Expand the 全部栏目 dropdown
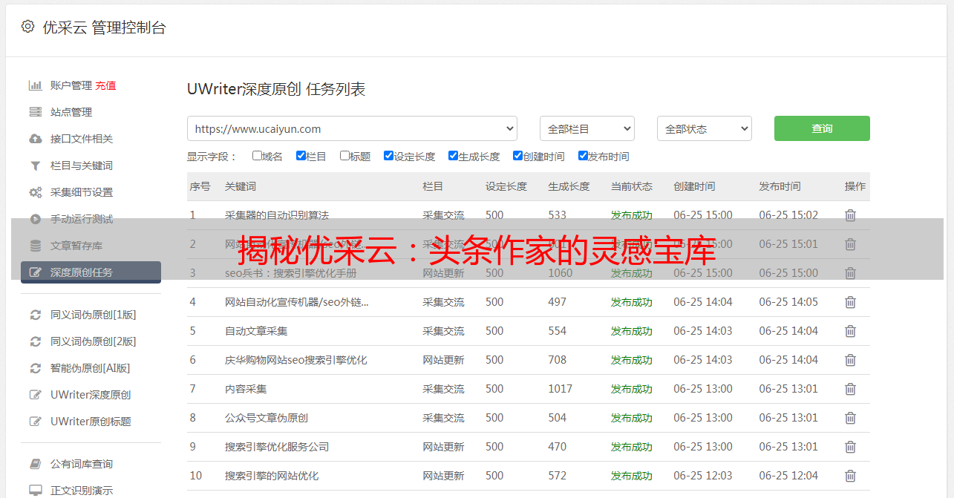The height and width of the screenshot is (498, 954). coord(587,128)
